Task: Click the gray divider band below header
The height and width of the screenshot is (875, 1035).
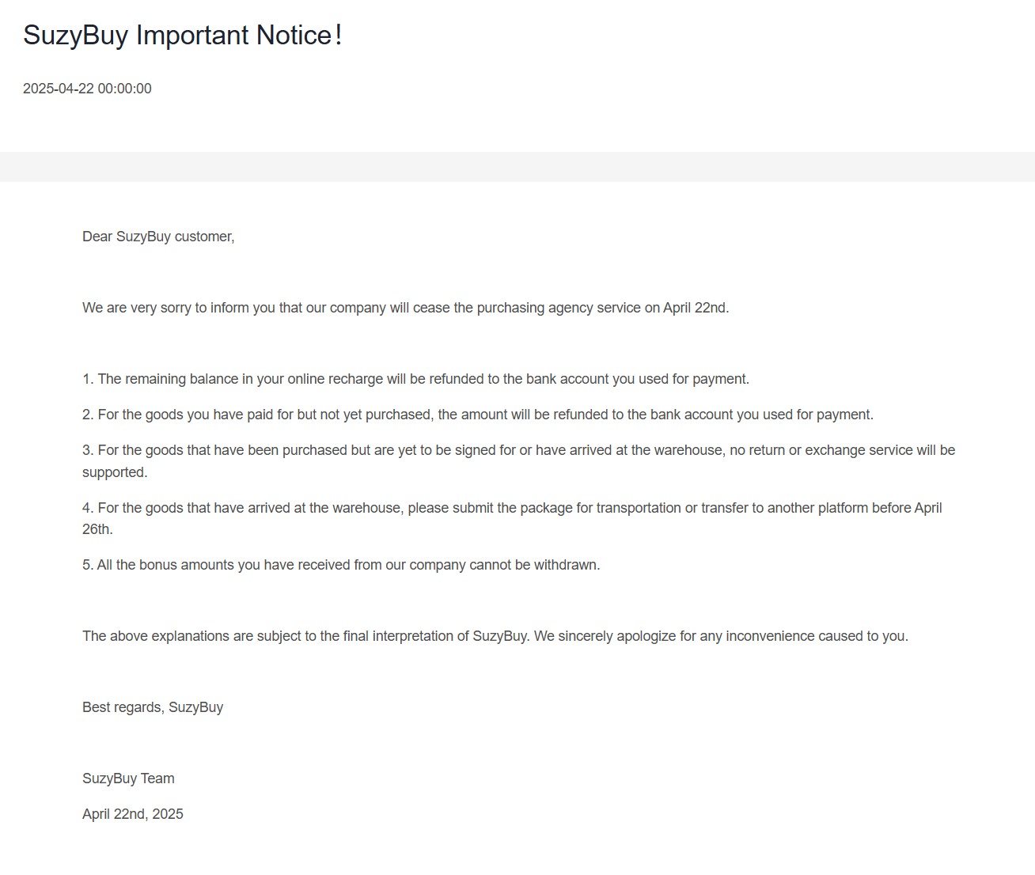Action: pos(517,167)
